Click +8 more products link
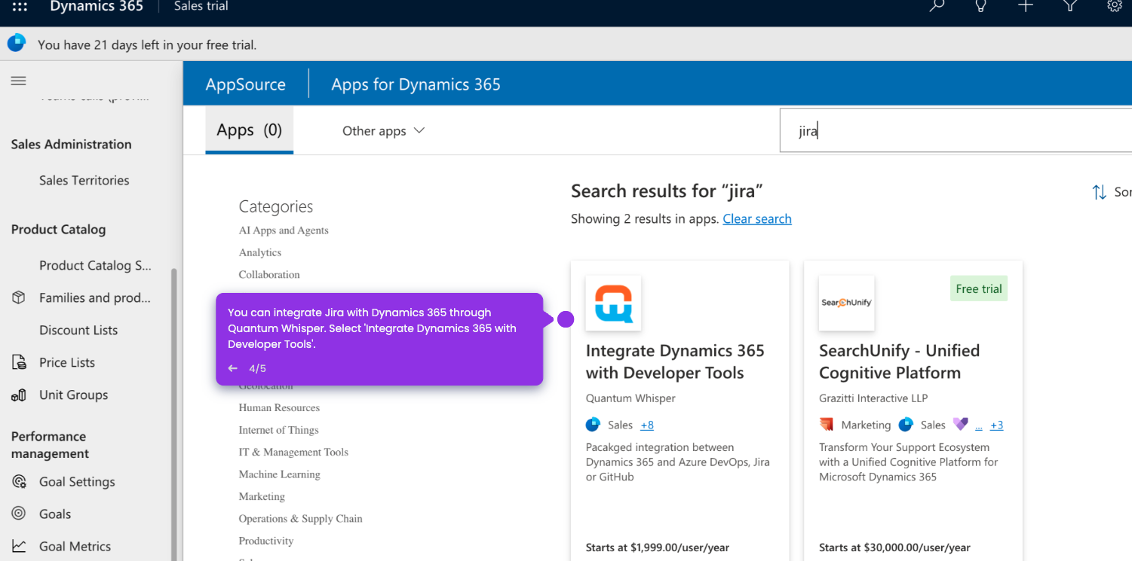The width and height of the screenshot is (1132, 561). 647,425
